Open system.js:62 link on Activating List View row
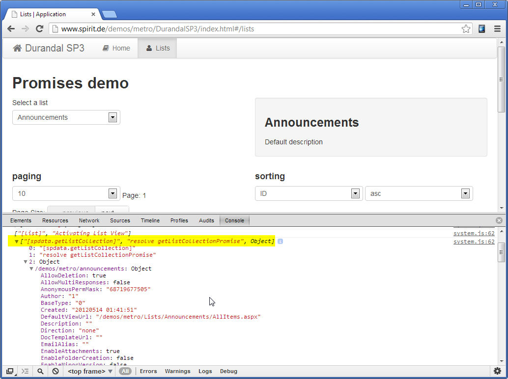 pos(474,233)
